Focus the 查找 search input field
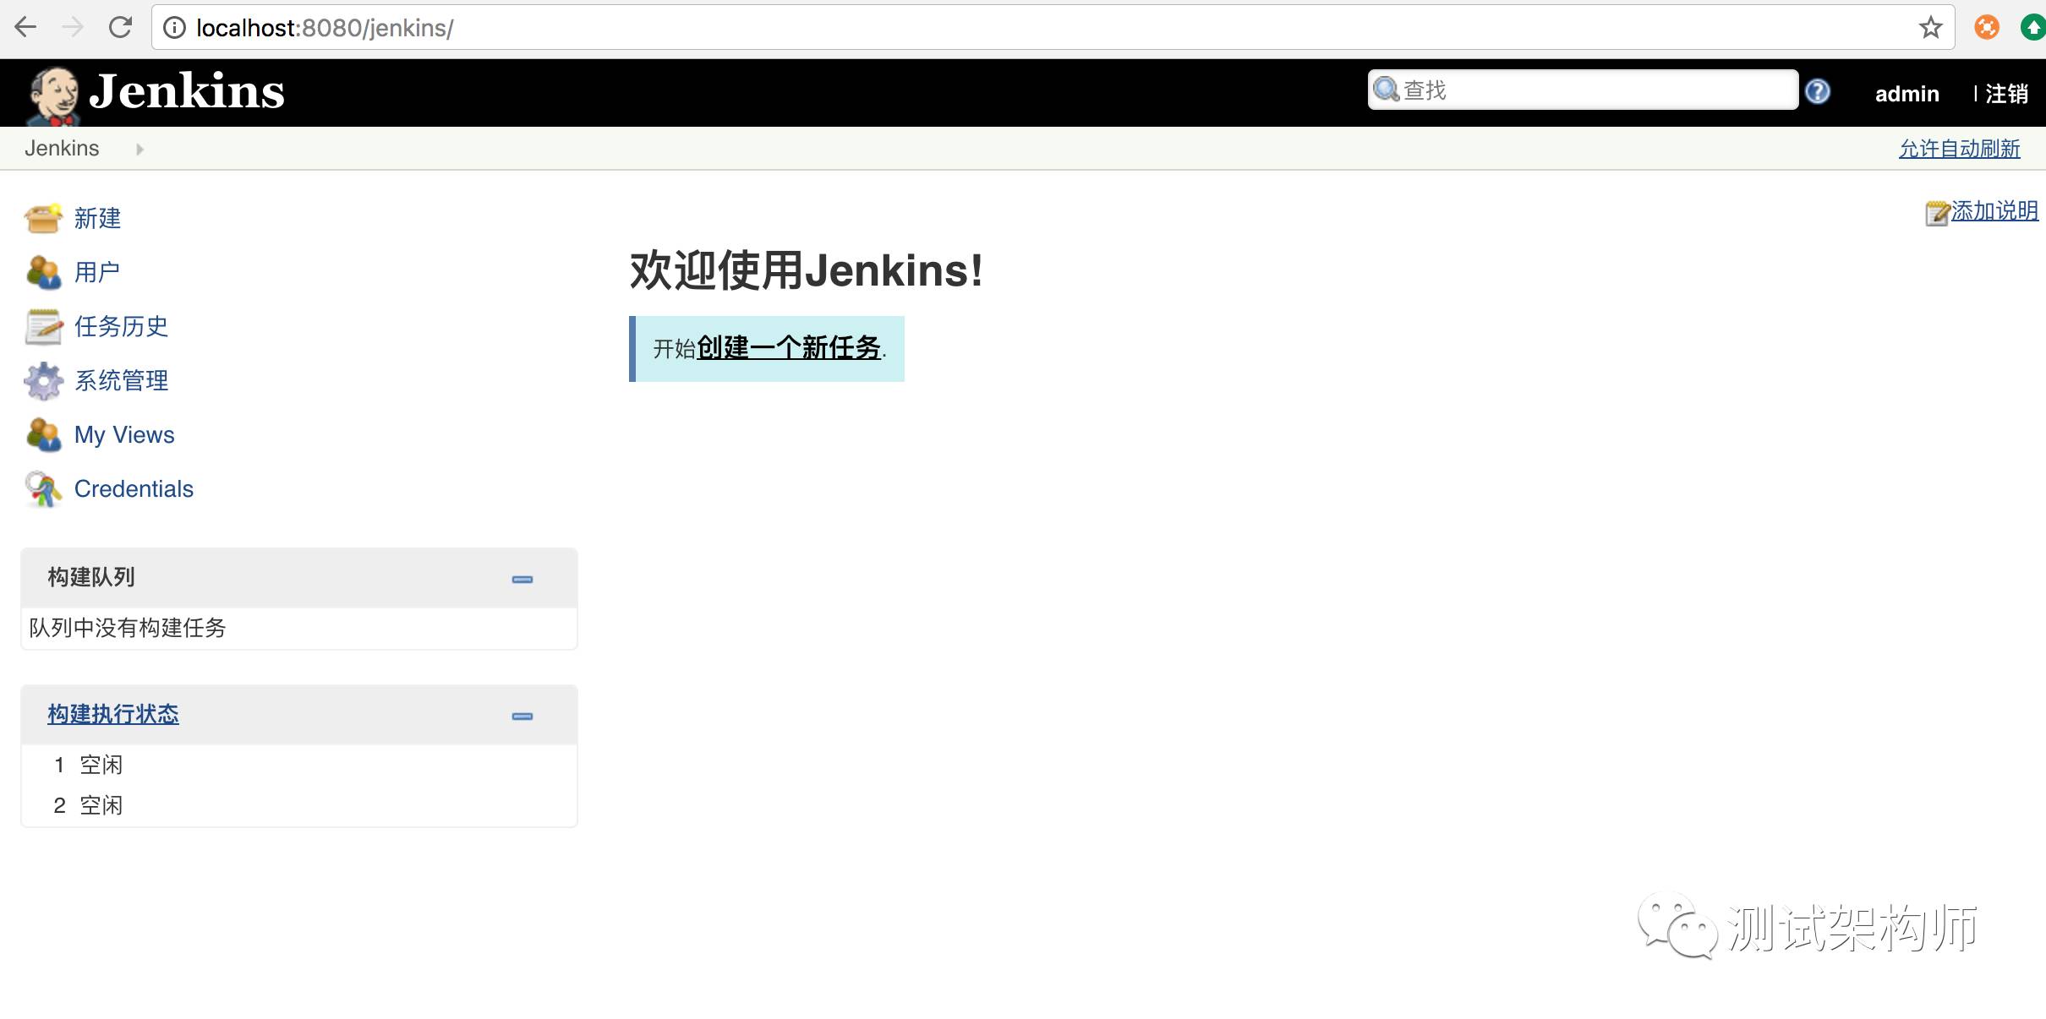The height and width of the screenshot is (1019, 2046). (x=1583, y=90)
